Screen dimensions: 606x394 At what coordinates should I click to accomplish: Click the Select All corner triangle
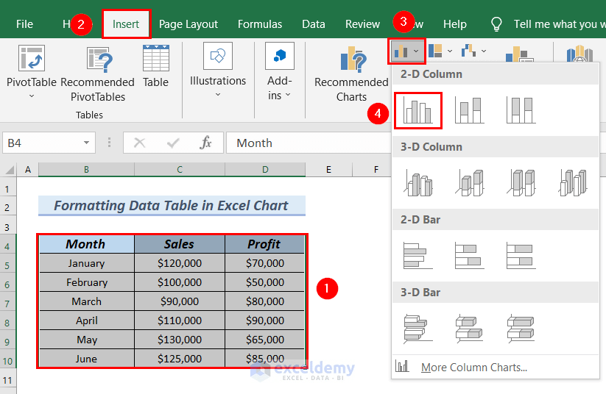10,169
